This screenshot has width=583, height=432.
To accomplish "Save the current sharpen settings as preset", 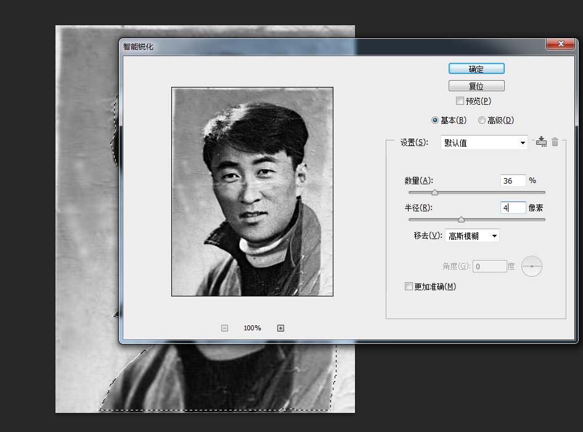I will (x=541, y=142).
